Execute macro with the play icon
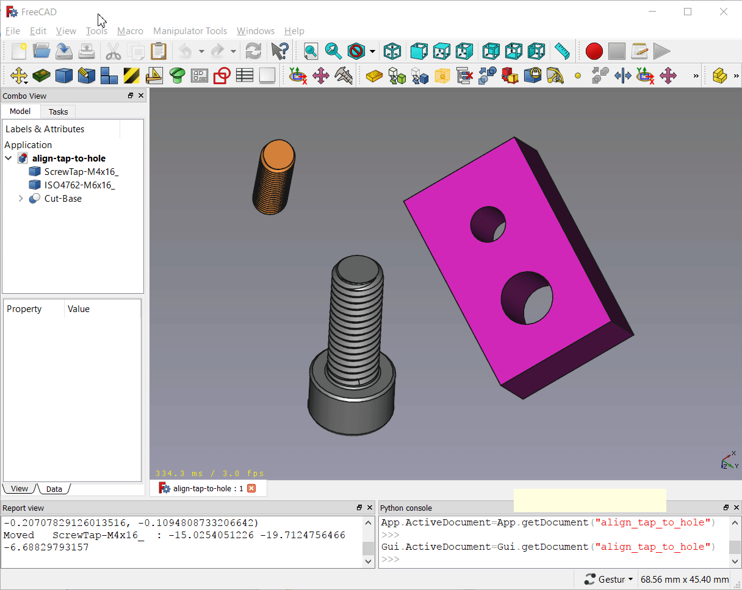Image resolution: width=742 pixels, height=590 pixels. 661,51
